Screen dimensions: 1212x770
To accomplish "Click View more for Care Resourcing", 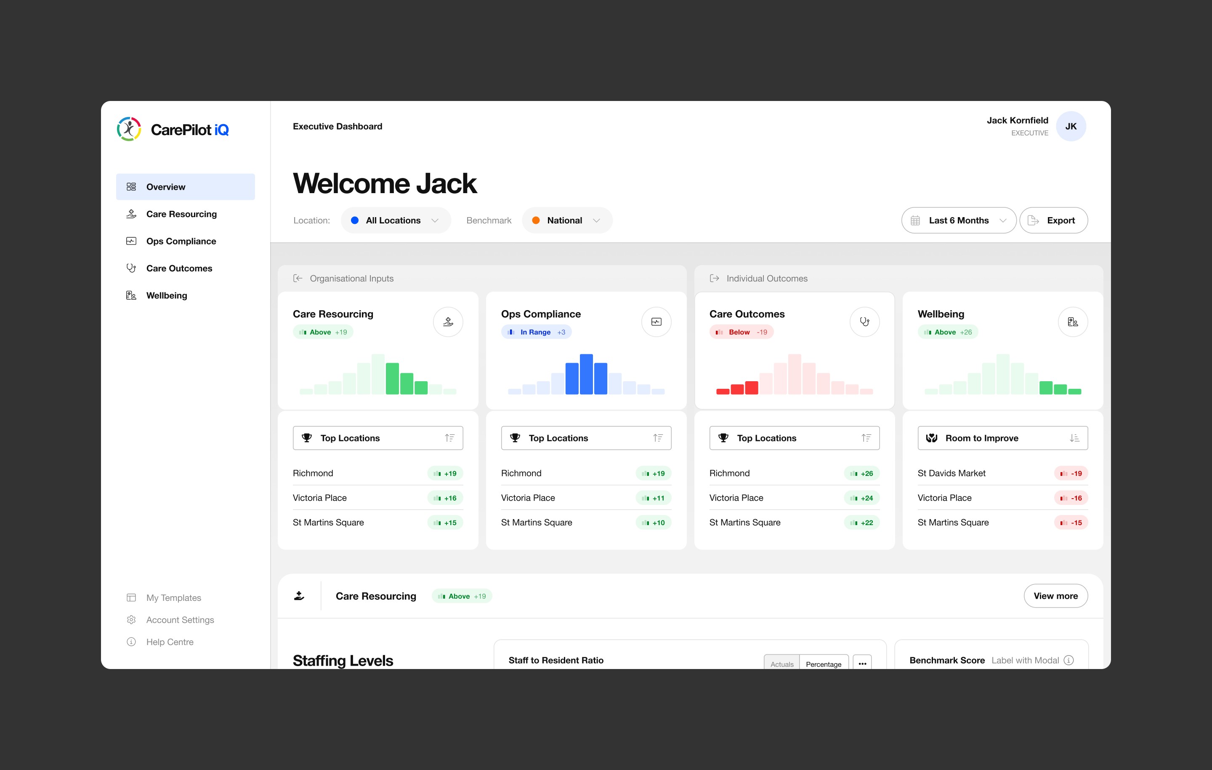I will click(x=1055, y=596).
